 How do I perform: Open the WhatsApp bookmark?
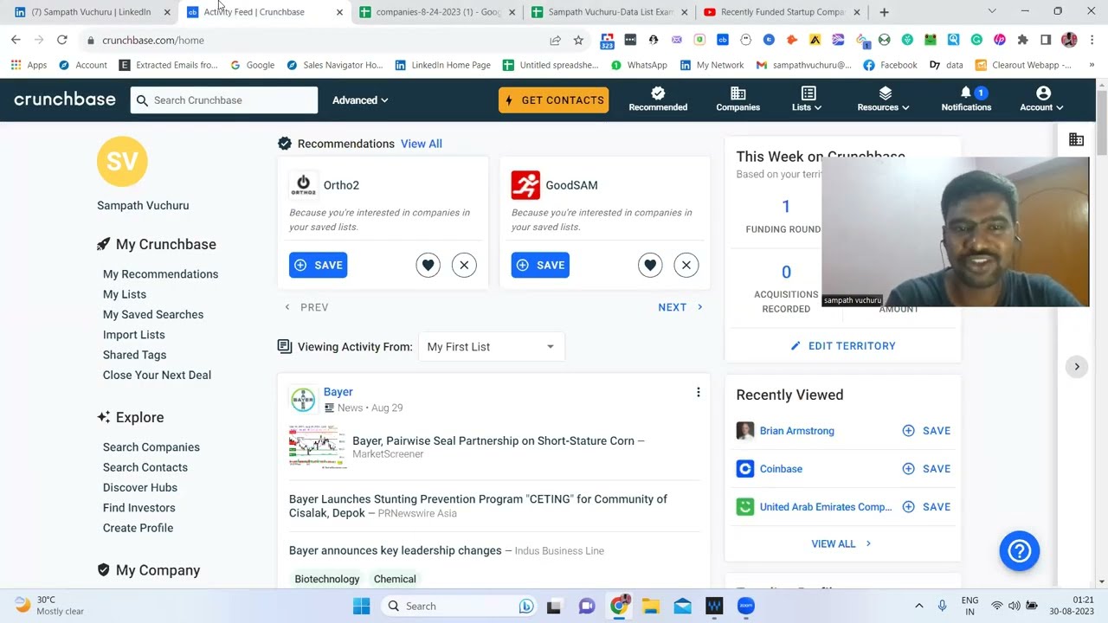(x=638, y=65)
